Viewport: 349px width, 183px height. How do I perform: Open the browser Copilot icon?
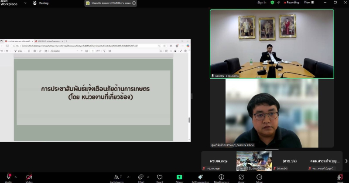tap(188, 46)
